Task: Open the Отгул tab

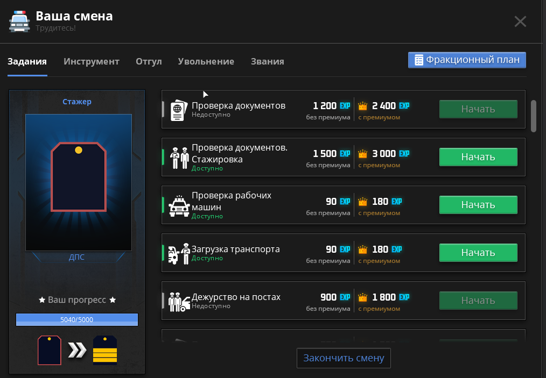Action: pyautogui.click(x=149, y=61)
